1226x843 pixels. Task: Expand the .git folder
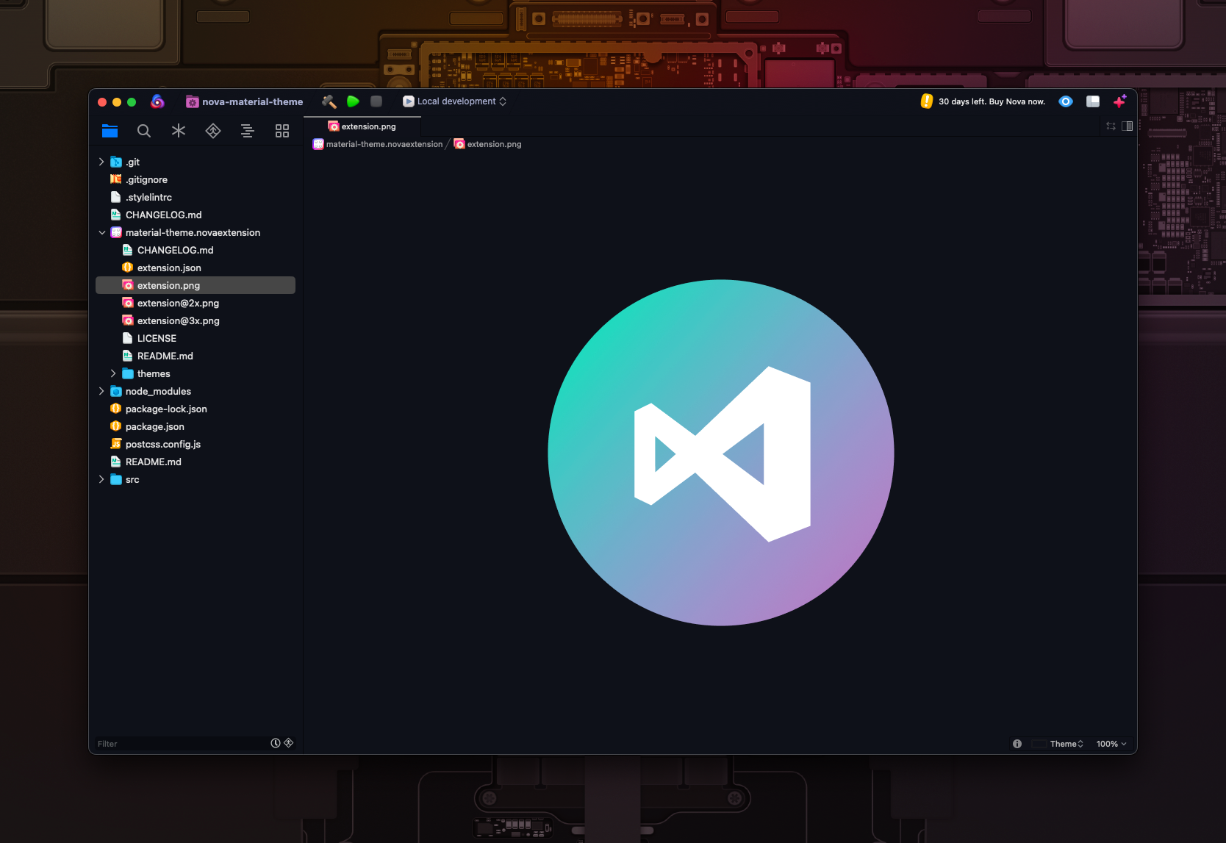[x=101, y=162]
